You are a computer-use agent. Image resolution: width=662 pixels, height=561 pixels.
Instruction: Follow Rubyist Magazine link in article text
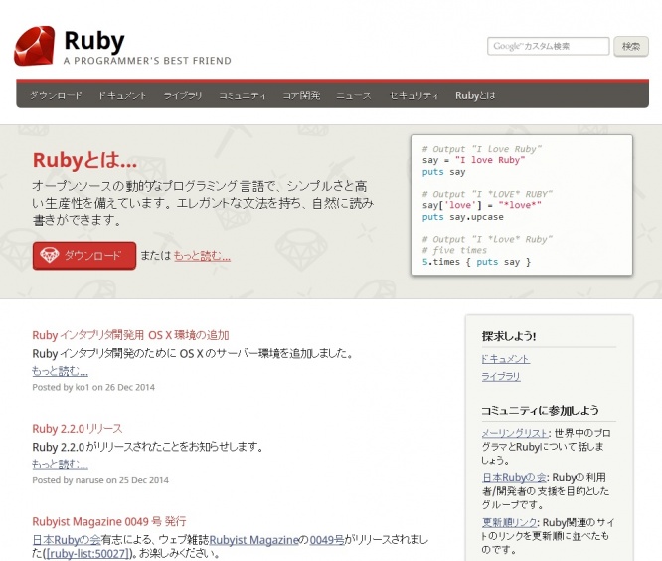(x=253, y=540)
